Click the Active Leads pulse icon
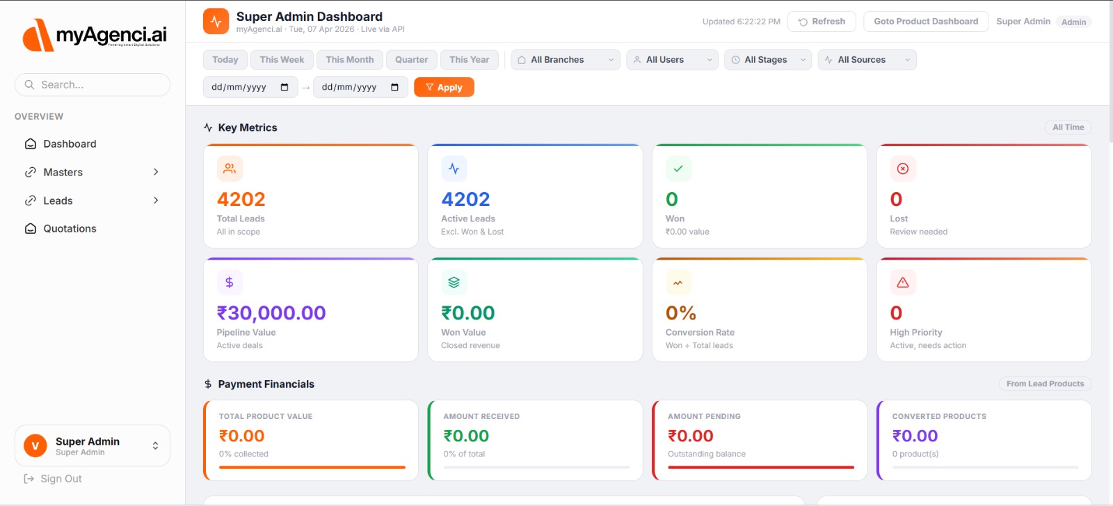1113x506 pixels. pos(454,168)
